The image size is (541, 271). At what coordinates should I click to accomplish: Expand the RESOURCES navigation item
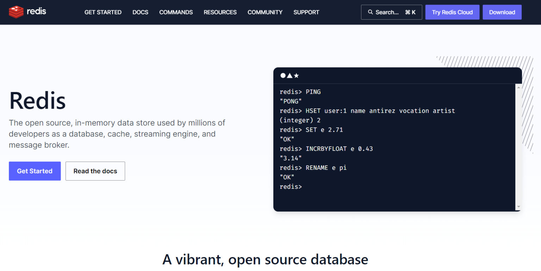[220, 12]
